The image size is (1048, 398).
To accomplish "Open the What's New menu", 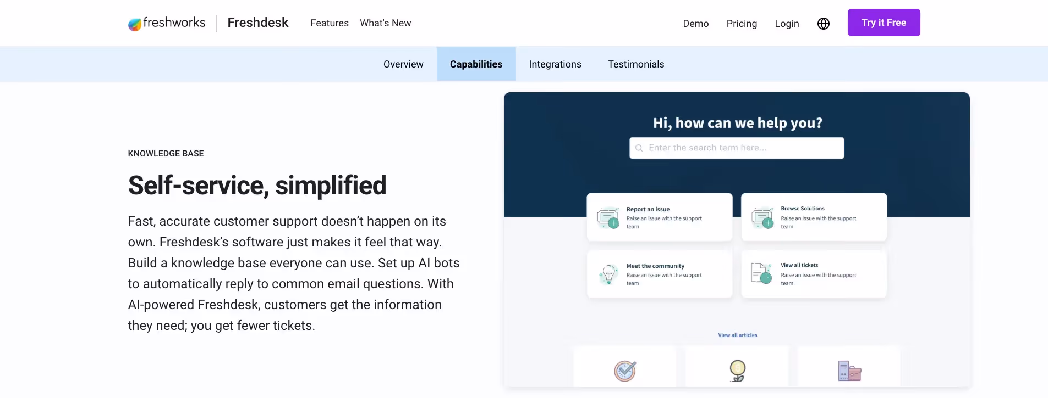I will [386, 23].
